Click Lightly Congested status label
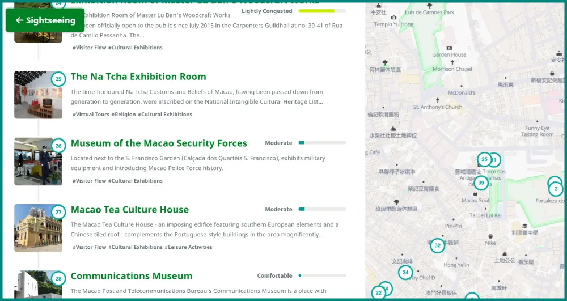 pyautogui.click(x=267, y=11)
